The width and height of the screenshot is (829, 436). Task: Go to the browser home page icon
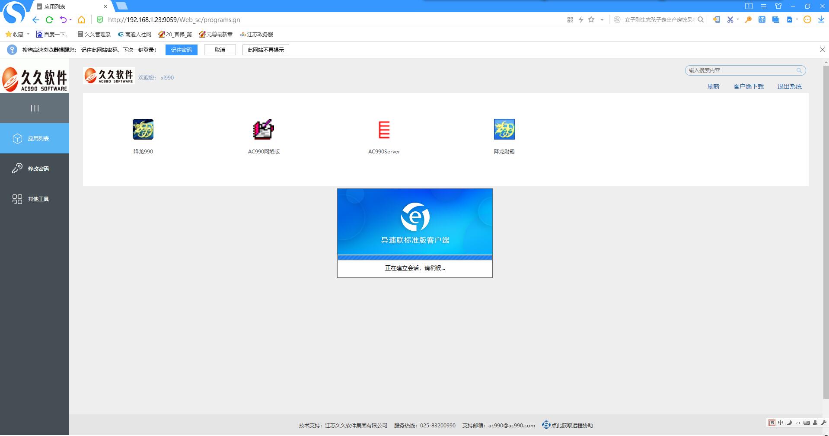click(81, 19)
